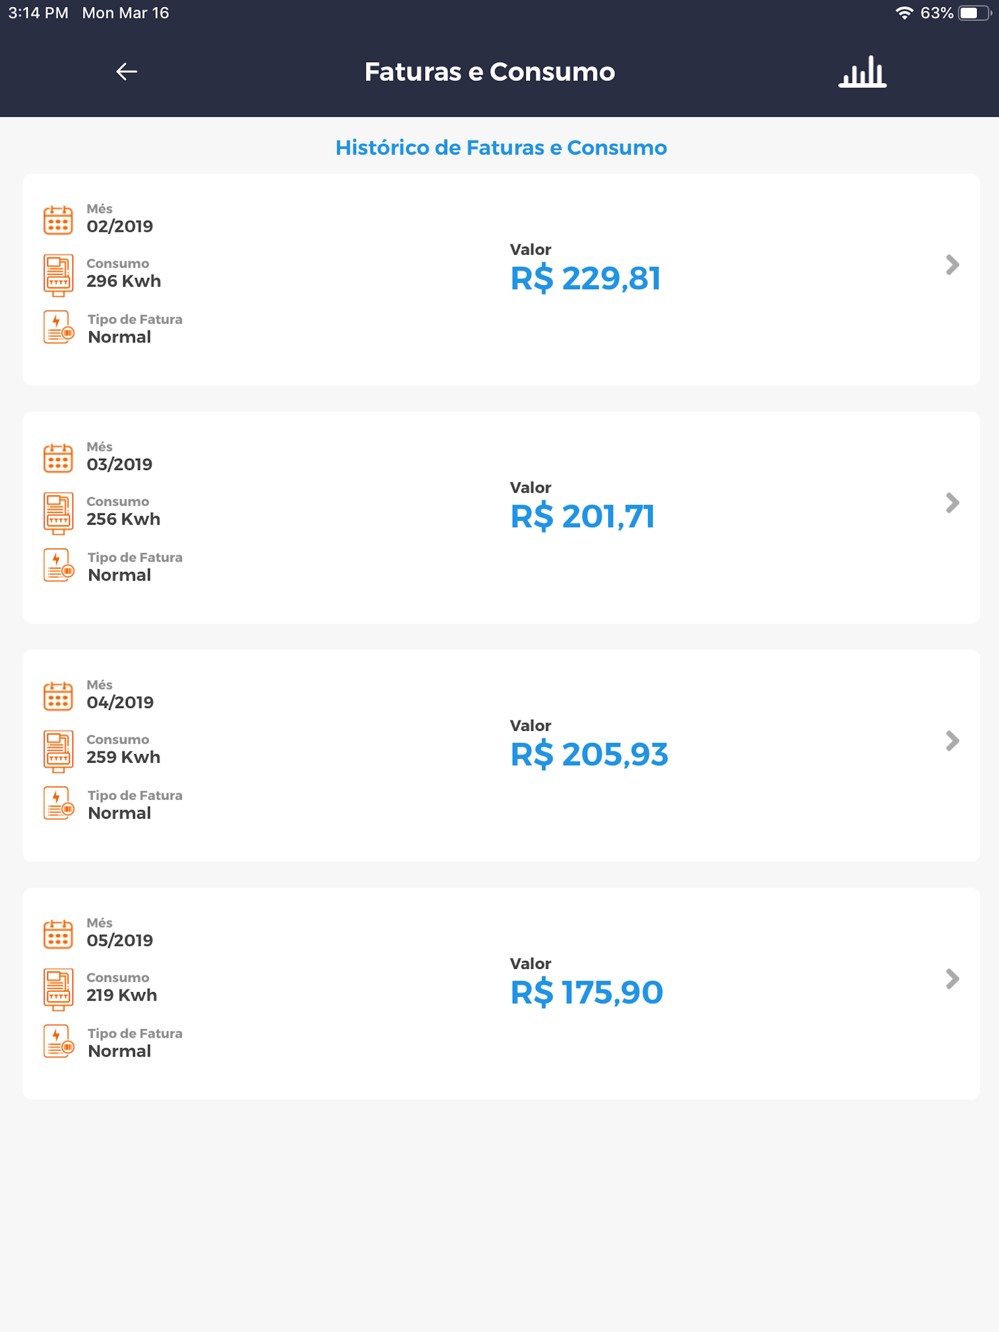Tap the meter icon beside 259 Kwh
The image size is (999, 1332).
[59, 751]
